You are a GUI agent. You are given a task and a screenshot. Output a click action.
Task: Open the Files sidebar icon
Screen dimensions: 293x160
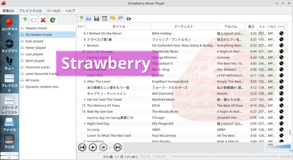pos(9,124)
